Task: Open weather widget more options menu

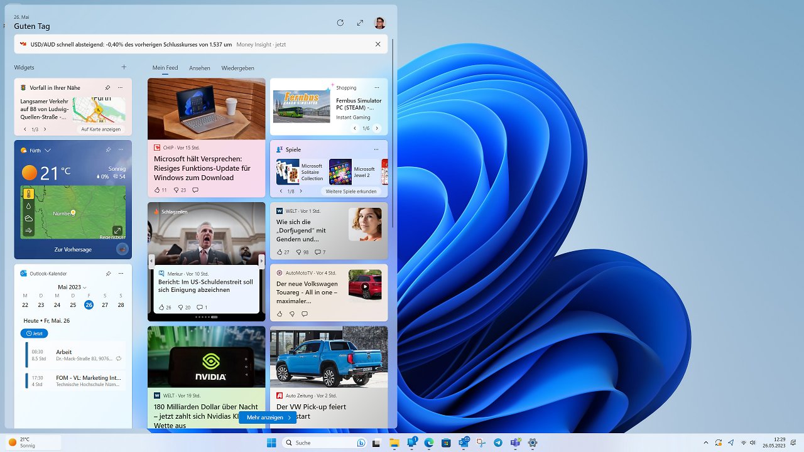Action: [120, 150]
